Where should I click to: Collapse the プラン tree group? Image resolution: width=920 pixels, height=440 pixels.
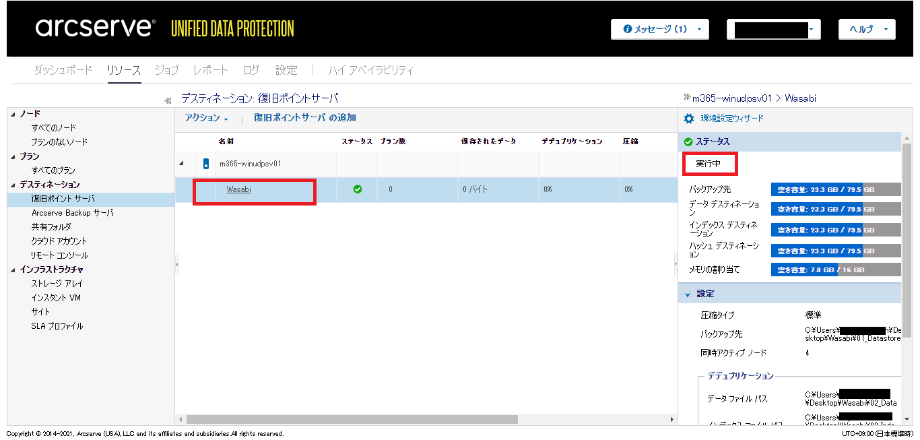point(13,156)
